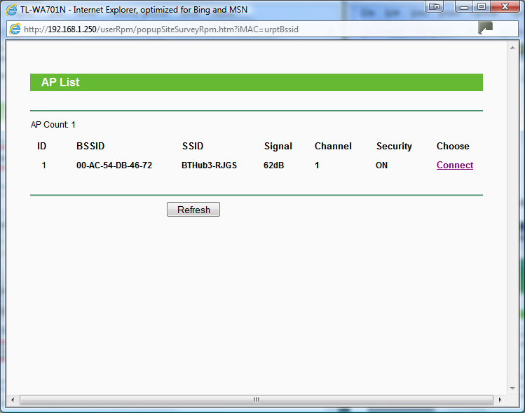The width and height of the screenshot is (525, 413).
Task: Click the ID column header
Action: [42, 146]
